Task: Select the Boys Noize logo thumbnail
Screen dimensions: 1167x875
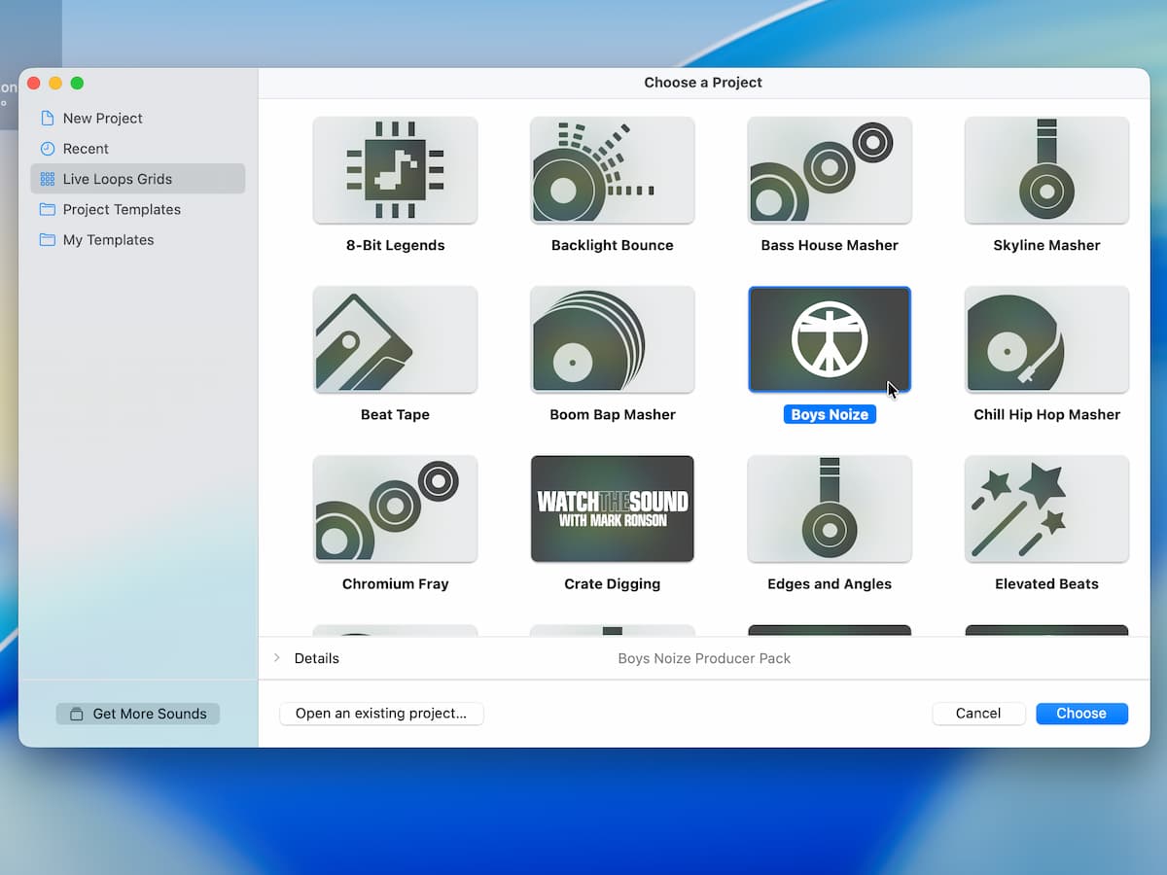Action: pos(830,339)
